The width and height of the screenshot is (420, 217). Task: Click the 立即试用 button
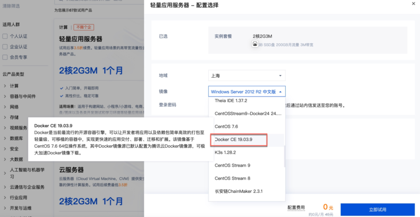pyautogui.click(x=377, y=210)
